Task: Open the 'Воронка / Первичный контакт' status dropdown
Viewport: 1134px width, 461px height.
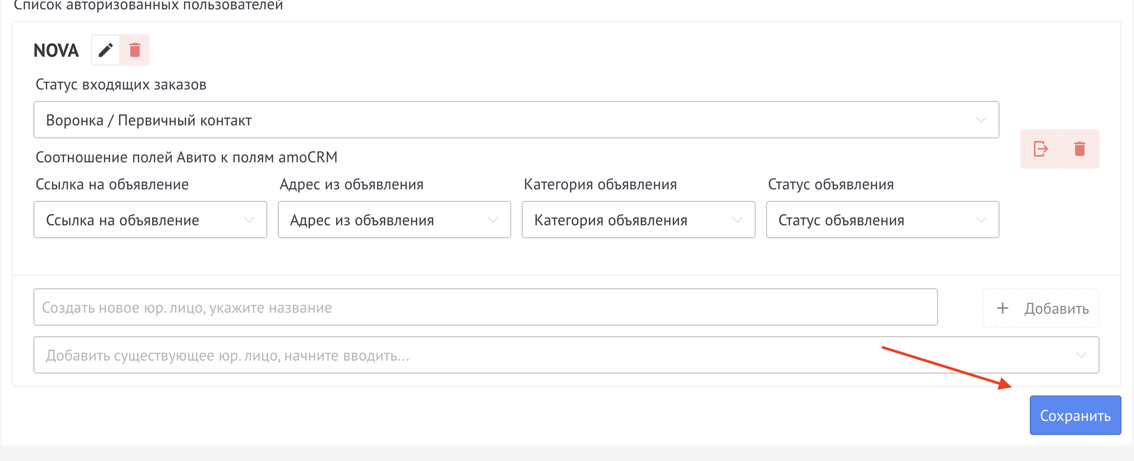Action: click(516, 120)
